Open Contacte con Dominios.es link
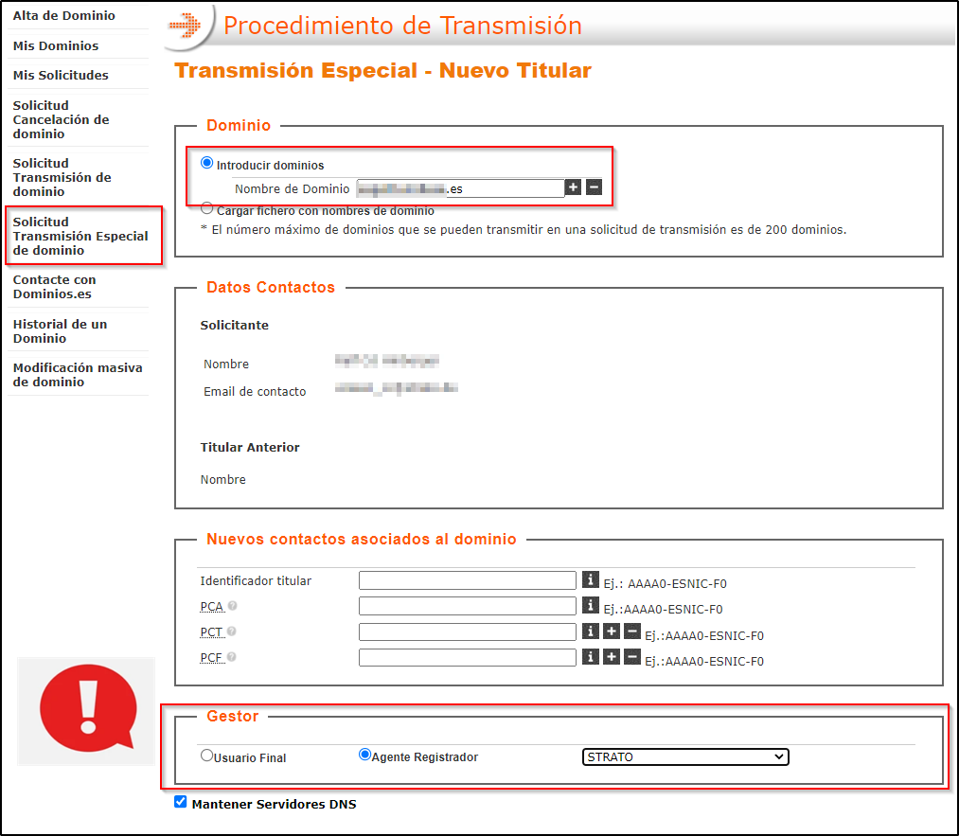This screenshot has height=836, width=959. 54,286
